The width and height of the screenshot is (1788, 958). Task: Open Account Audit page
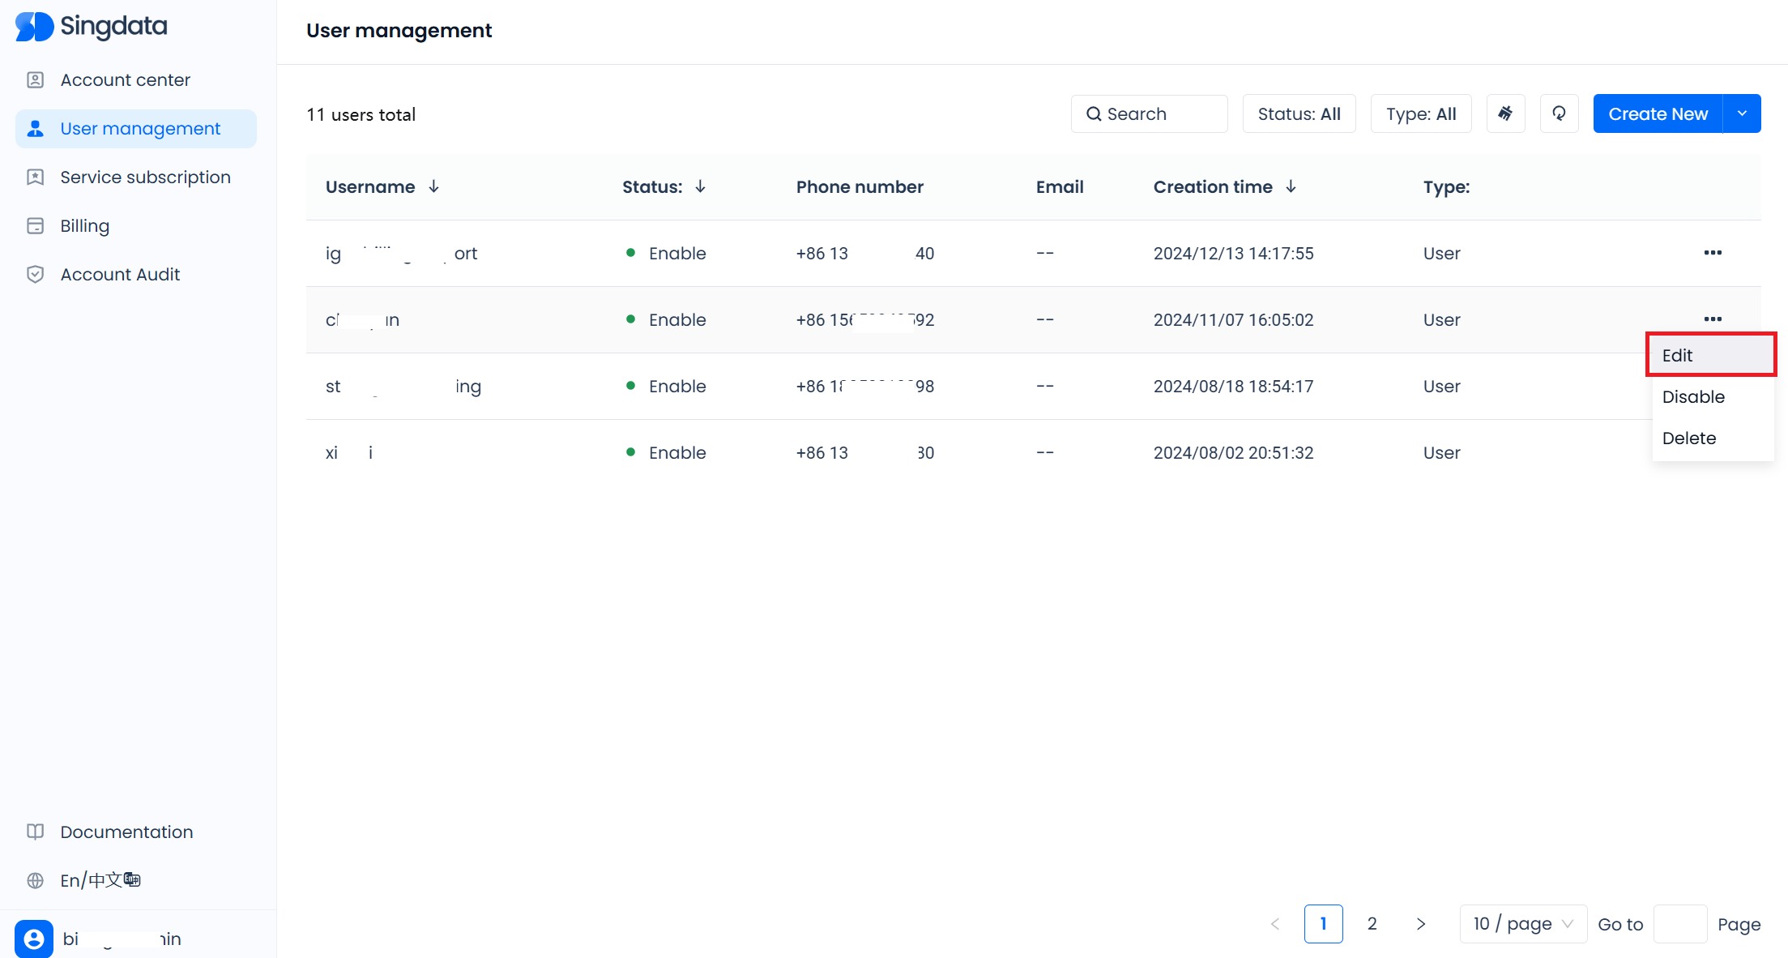tap(120, 275)
